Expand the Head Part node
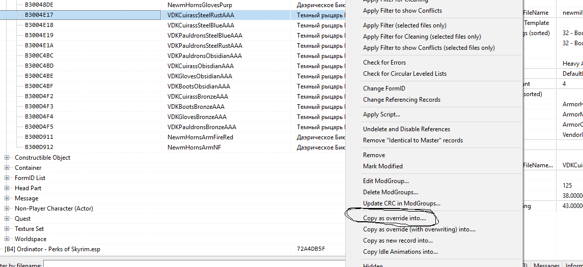 [x=7, y=188]
